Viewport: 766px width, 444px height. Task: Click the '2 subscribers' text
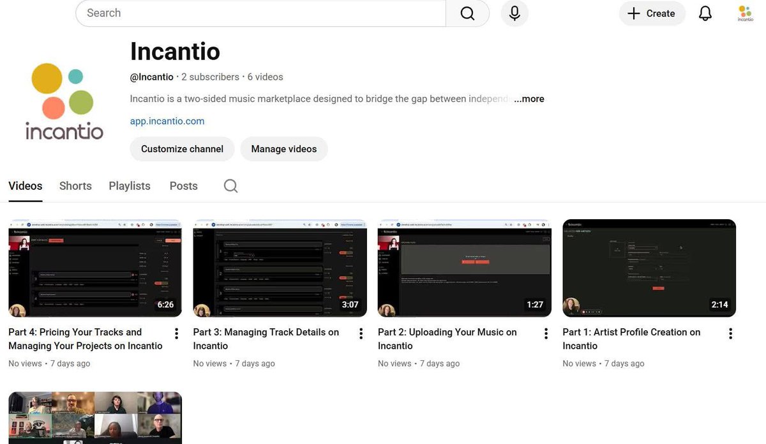(x=210, y=77)
